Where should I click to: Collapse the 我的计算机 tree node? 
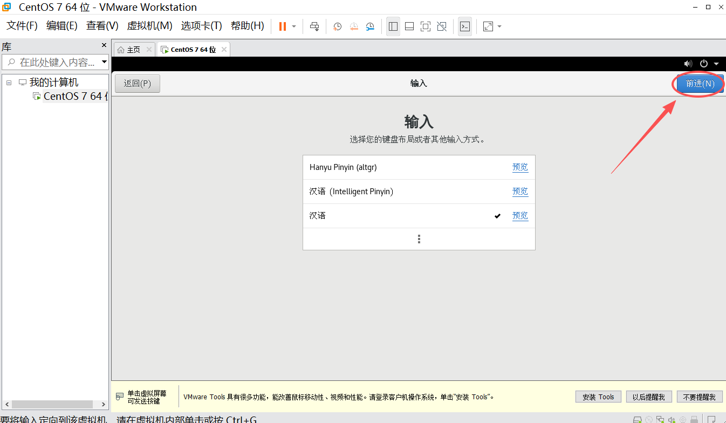[x=9, y=83]
